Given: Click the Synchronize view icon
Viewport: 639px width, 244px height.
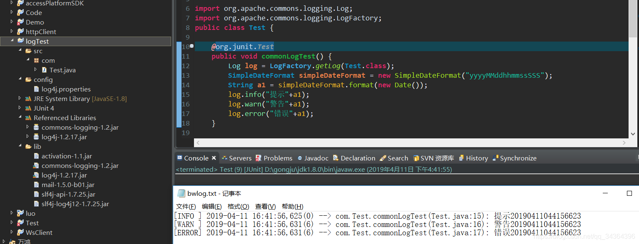Looking at the screenshot, I should [x=495, y=158].
